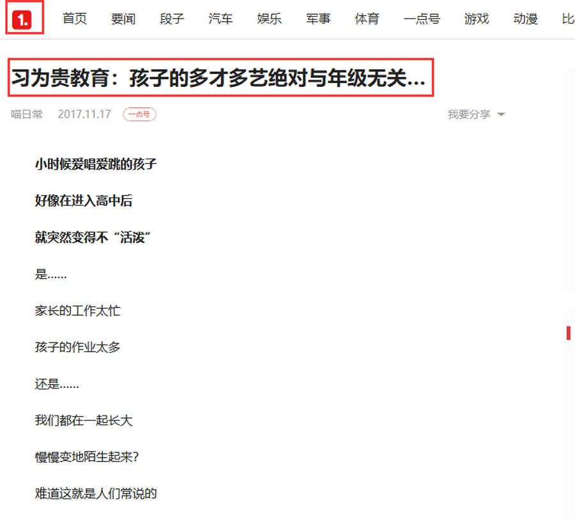The height and width of the screenshot is (519, 575).
Task: Click the date 2017.11.17
Action: click(84, 114)
